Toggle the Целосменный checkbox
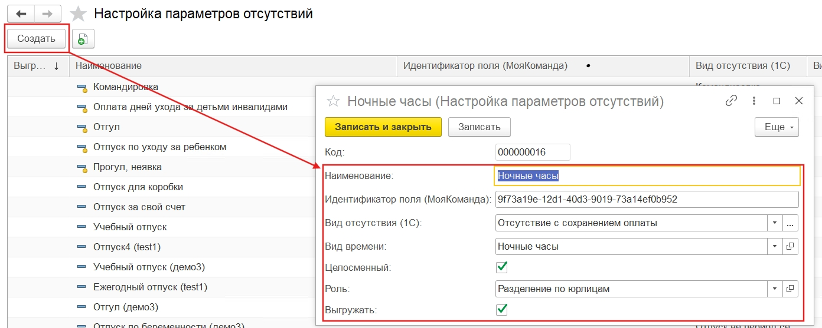822x328 pixels. click(x=502, y=267)
